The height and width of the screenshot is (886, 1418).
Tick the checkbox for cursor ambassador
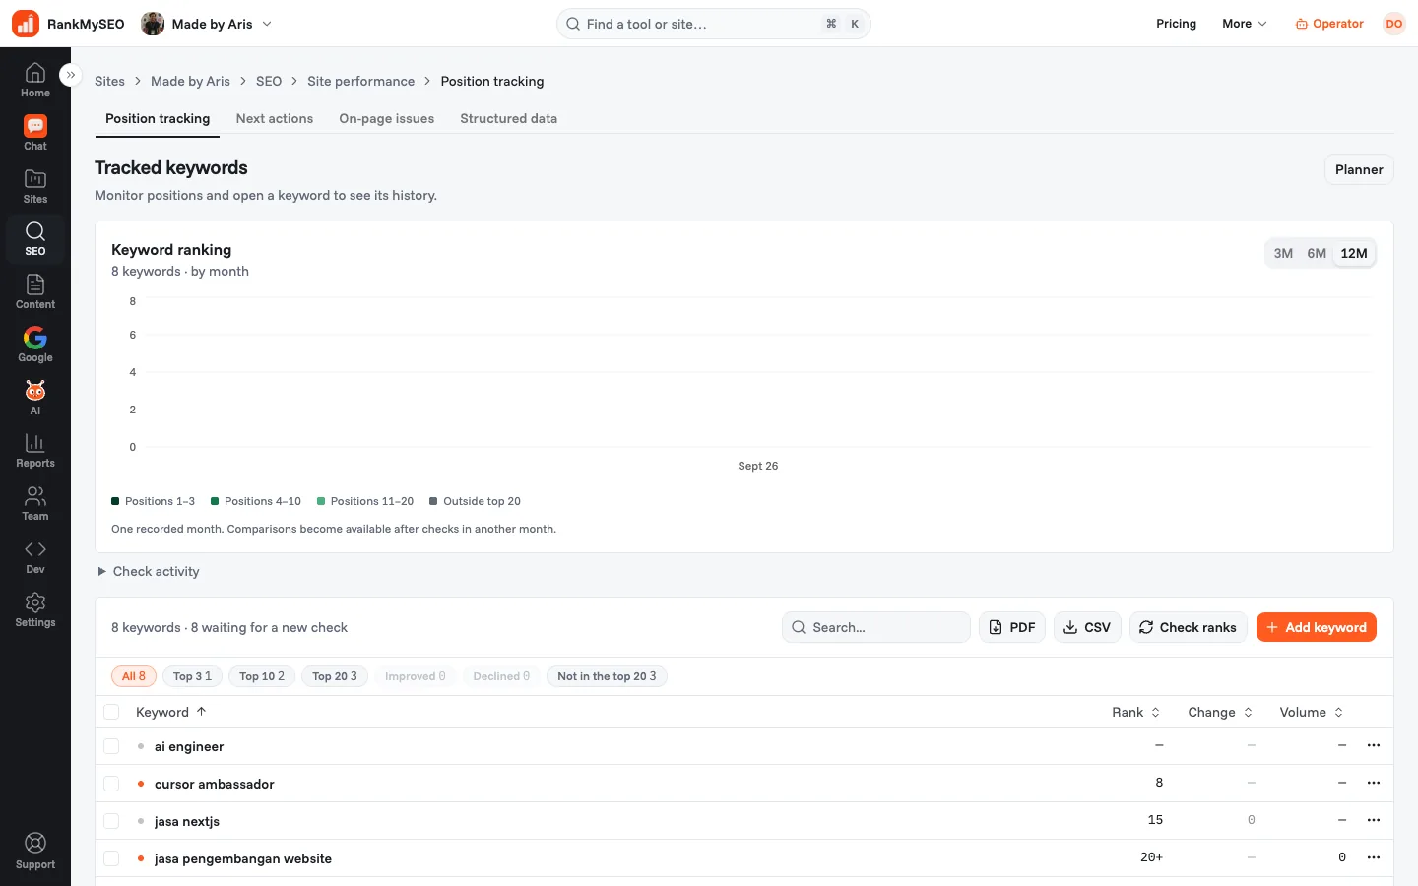point(111,784)
